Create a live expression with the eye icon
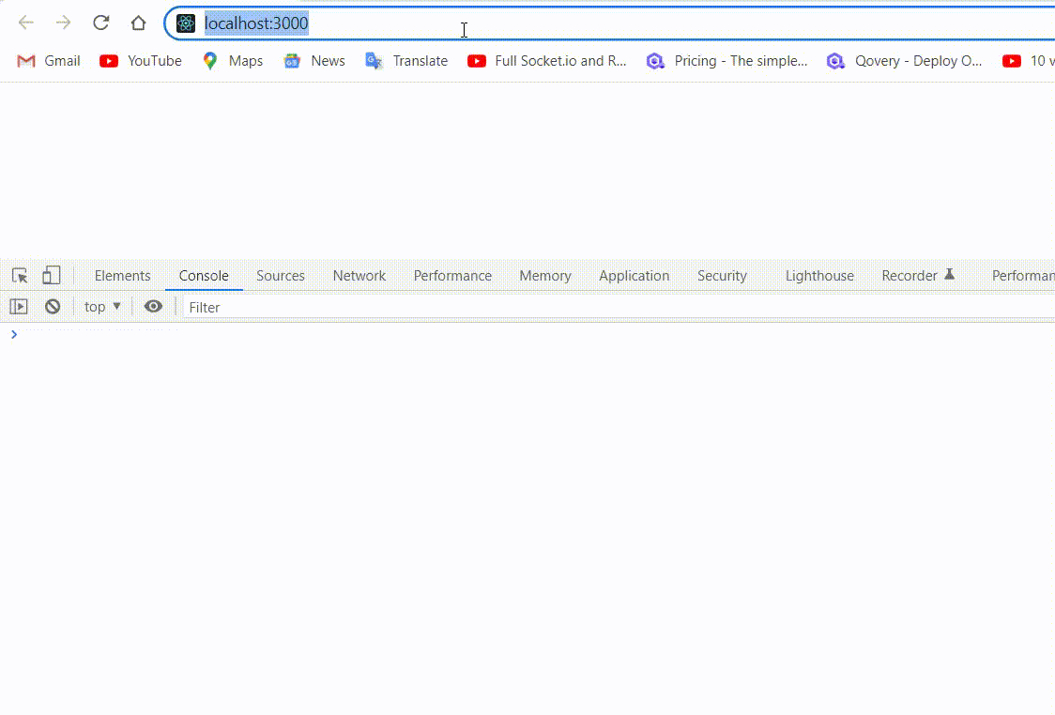This screenshot has height=715, width=1055. [153, 306]
